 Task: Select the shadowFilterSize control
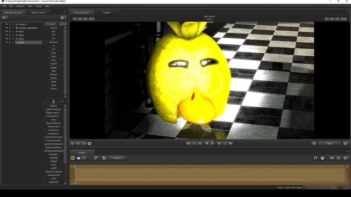[54, 123]
